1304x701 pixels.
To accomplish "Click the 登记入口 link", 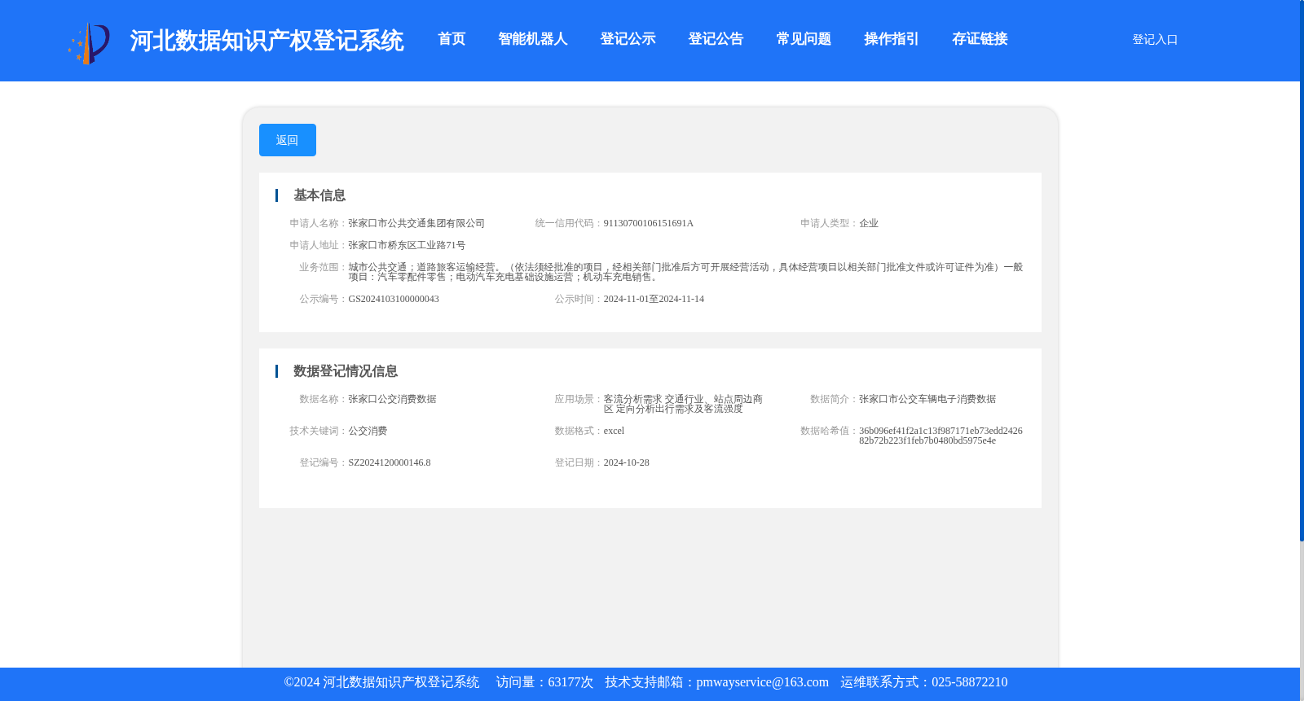I will [1155, 39].
